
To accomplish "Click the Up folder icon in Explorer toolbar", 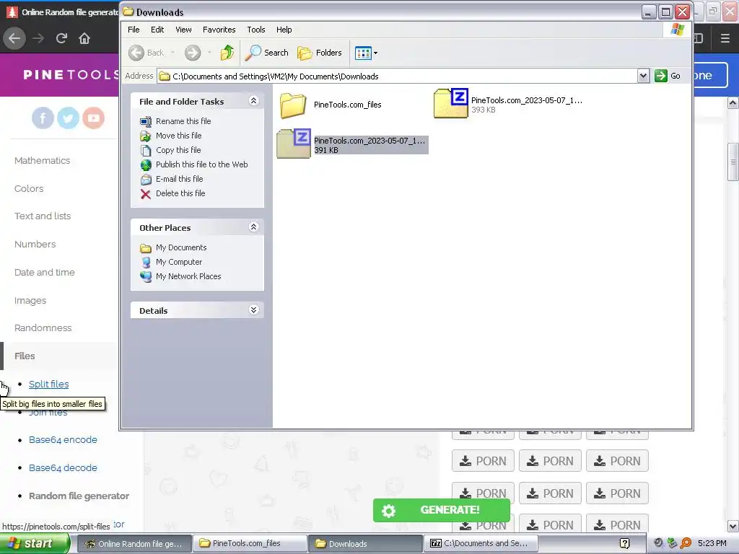I will coord(227,52).
